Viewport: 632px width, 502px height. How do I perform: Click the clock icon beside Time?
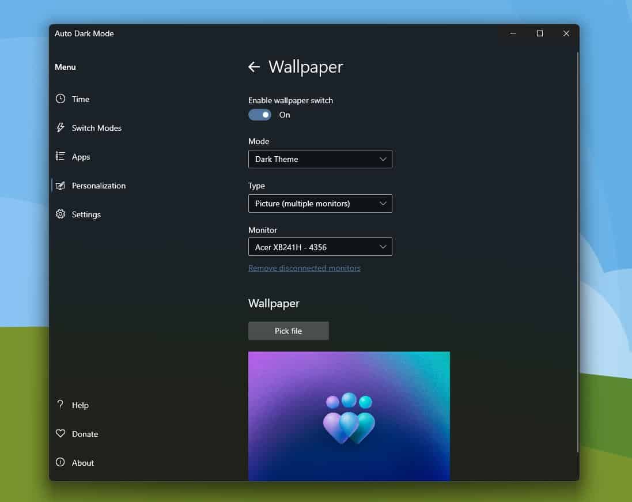(x=60, y=99)
